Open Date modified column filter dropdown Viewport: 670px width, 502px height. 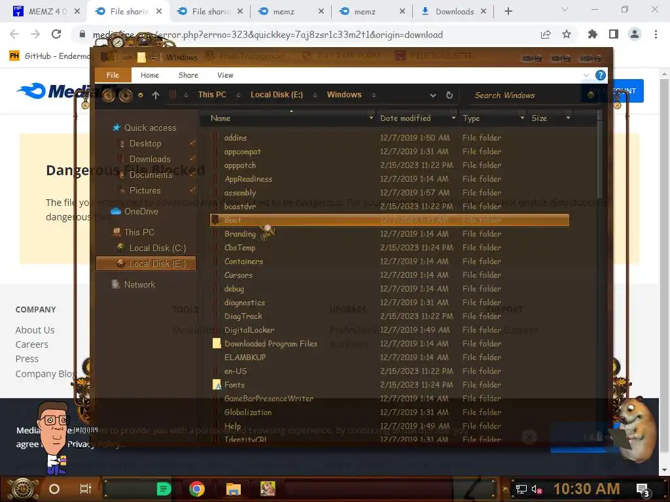tap(453, 118)
